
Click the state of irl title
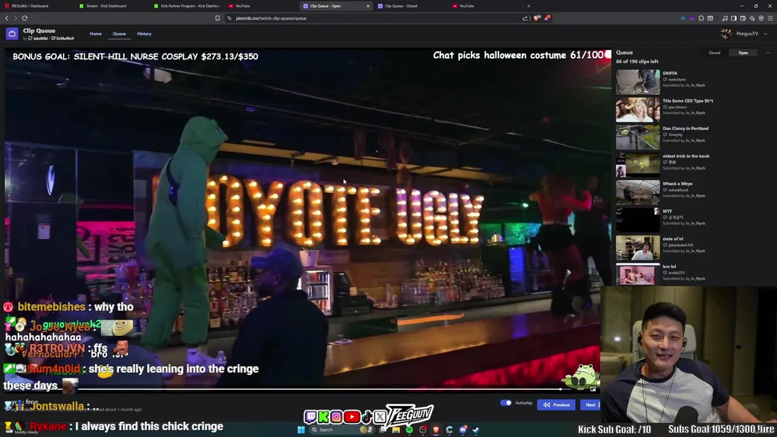673,239
